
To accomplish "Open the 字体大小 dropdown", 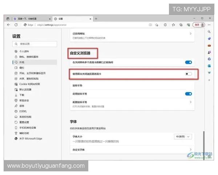I will pyautogui.click(x=183, y=137).
